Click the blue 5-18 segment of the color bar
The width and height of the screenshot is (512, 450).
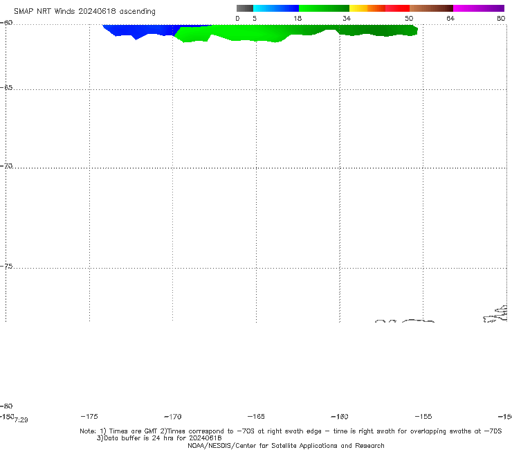276,8
